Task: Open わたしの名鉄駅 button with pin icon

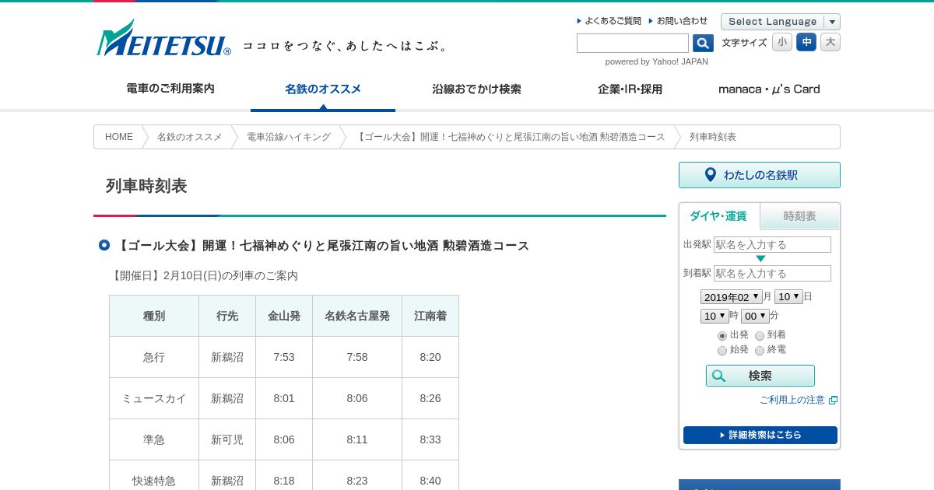Action: coord(760,175)
